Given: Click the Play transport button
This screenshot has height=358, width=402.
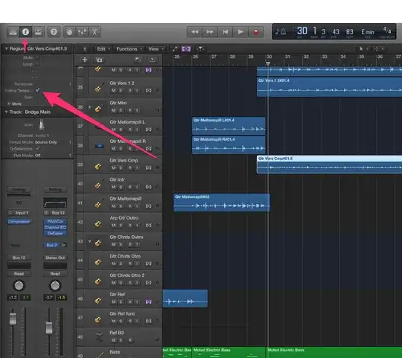Looking at the screenshot, I should click(240, 32).
